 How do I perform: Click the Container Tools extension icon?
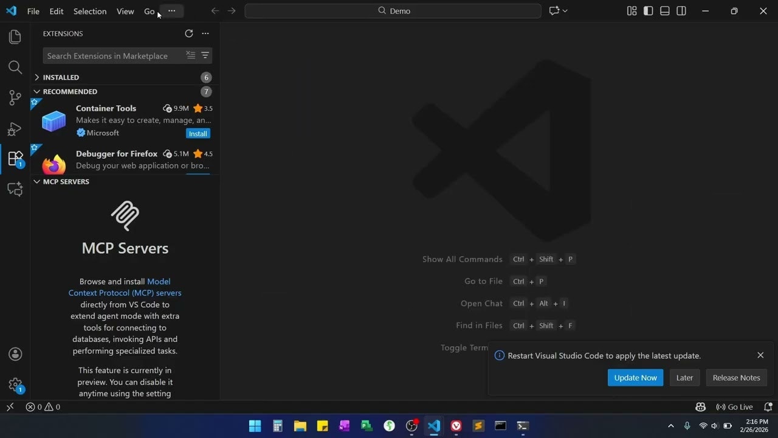point(53,120)
